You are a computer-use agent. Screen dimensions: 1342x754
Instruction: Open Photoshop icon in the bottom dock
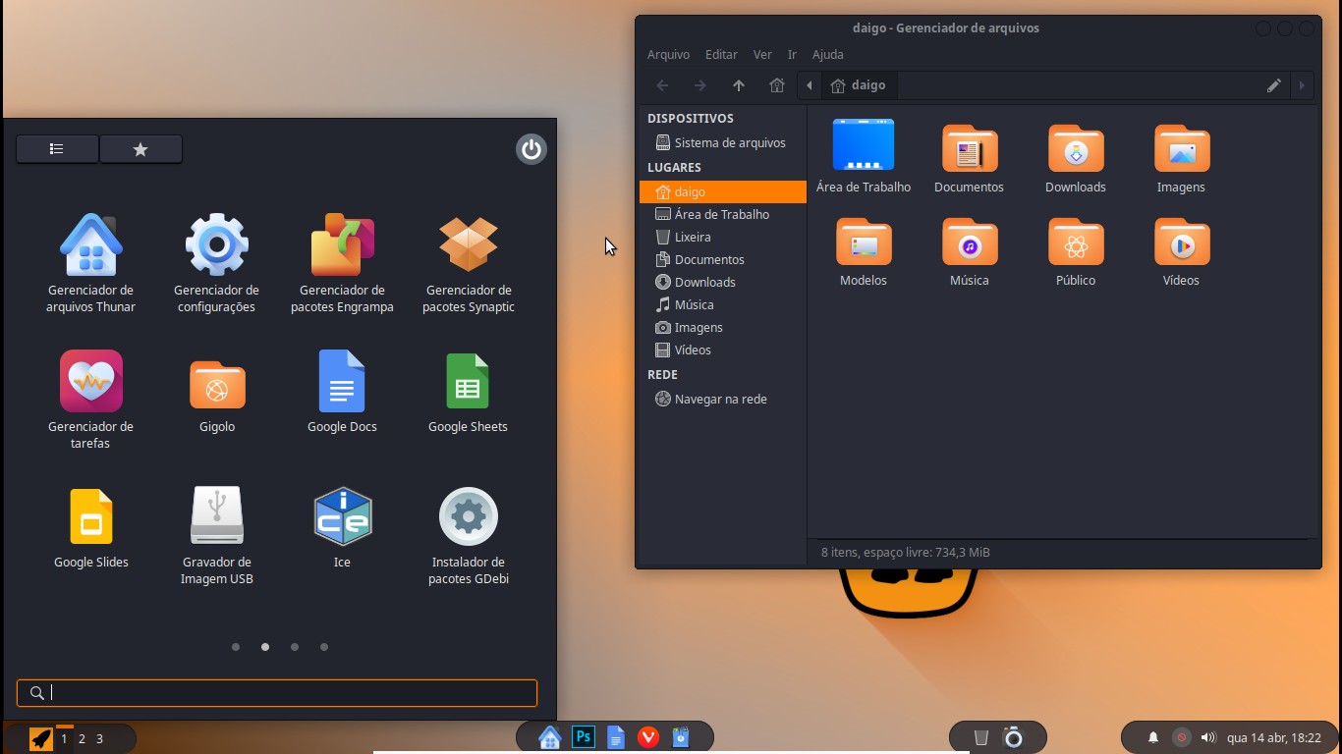tap(583, 737)
